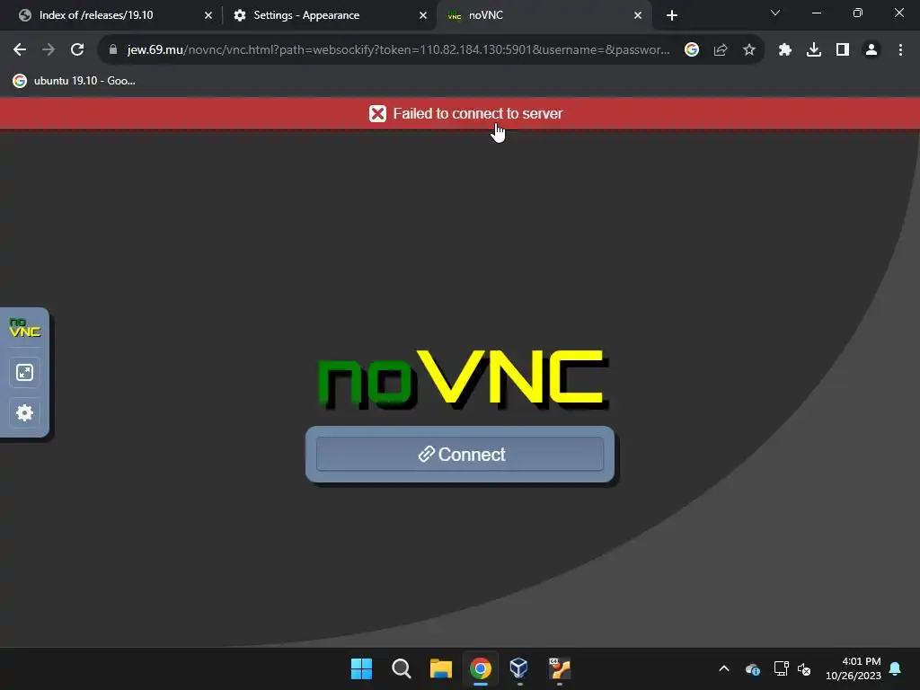Close the Index of /releases/19.10 tab

208,15
